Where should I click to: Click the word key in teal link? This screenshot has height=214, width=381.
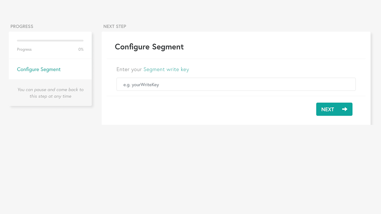pos(185,69)
